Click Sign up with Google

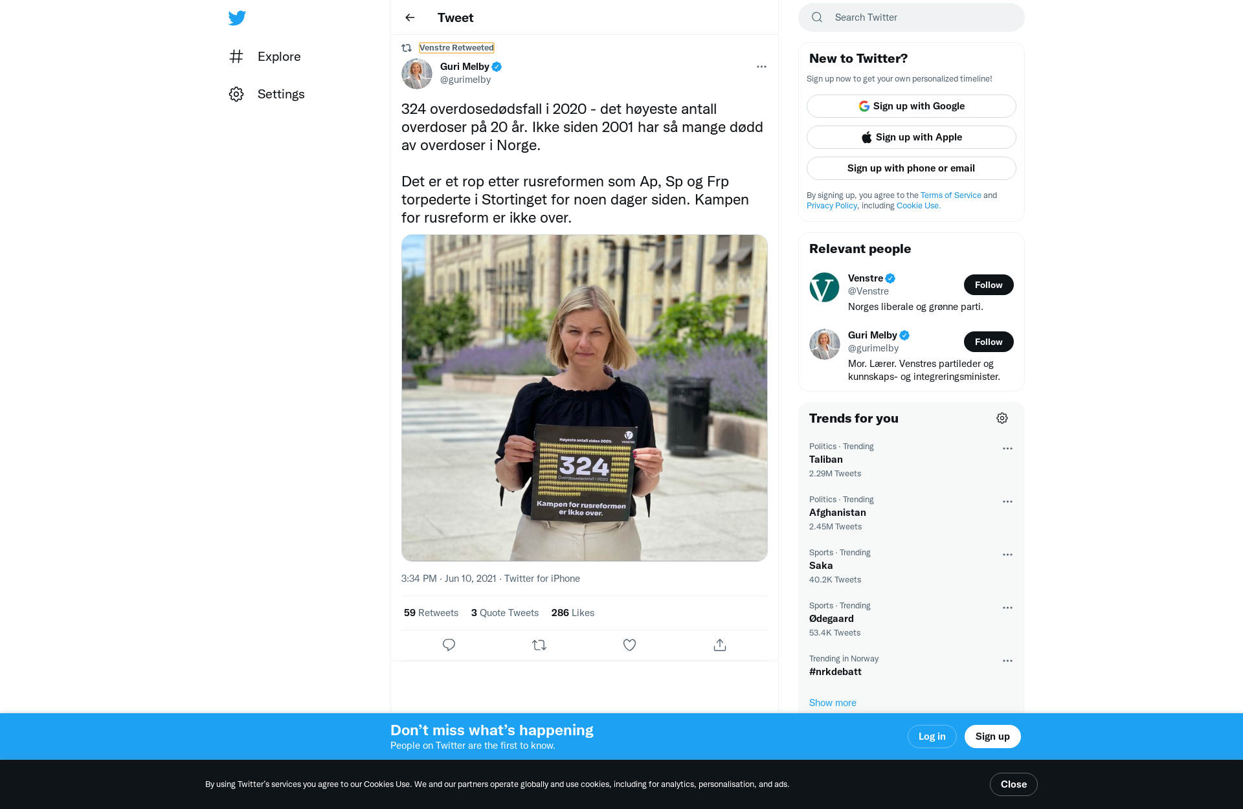912,106
